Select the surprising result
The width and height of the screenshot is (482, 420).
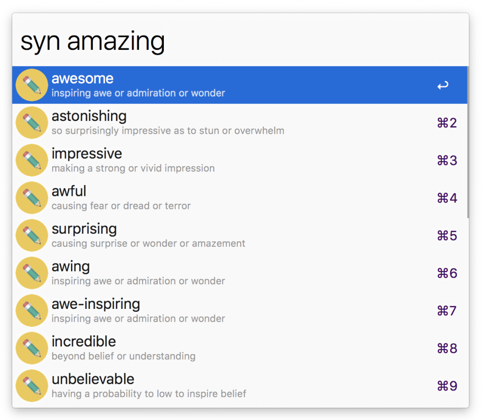84,229
